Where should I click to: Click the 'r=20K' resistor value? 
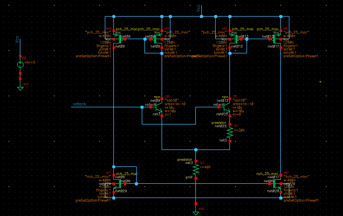[x=239, y=130]
